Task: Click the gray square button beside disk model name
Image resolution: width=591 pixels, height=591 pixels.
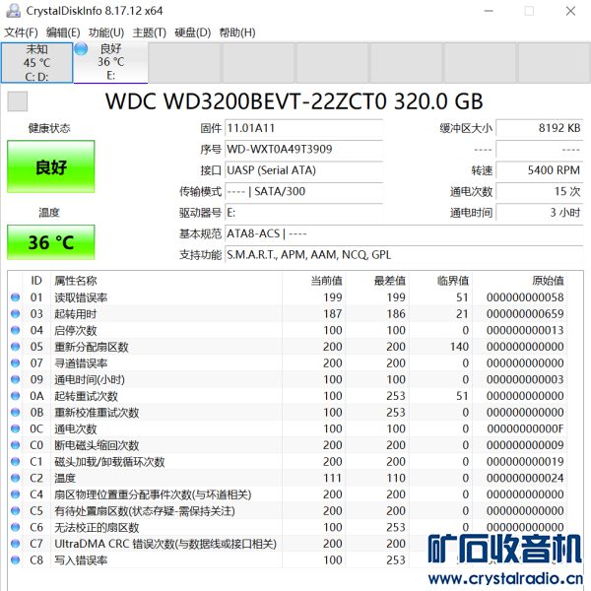Action: coord(18,101)
